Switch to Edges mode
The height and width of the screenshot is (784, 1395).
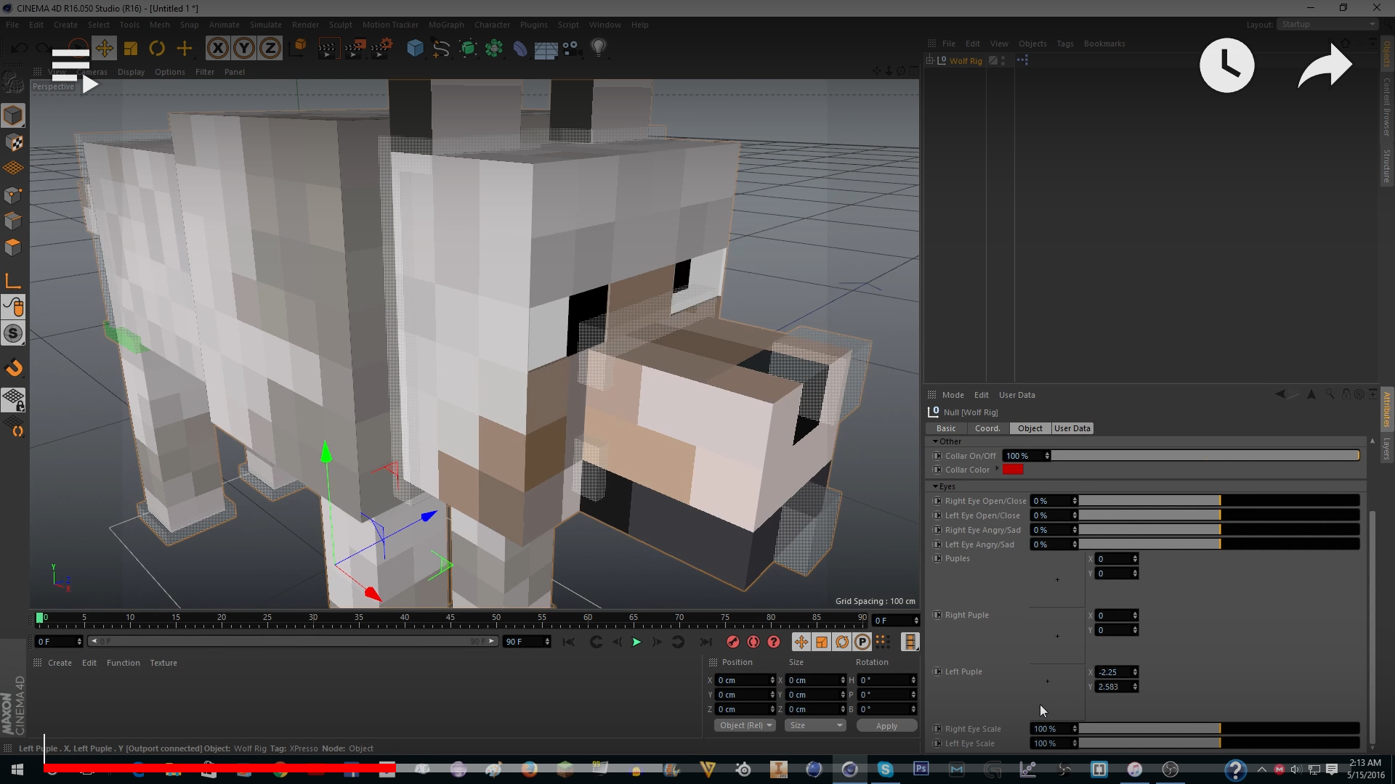pyautogui.click(x=13, y=221)
